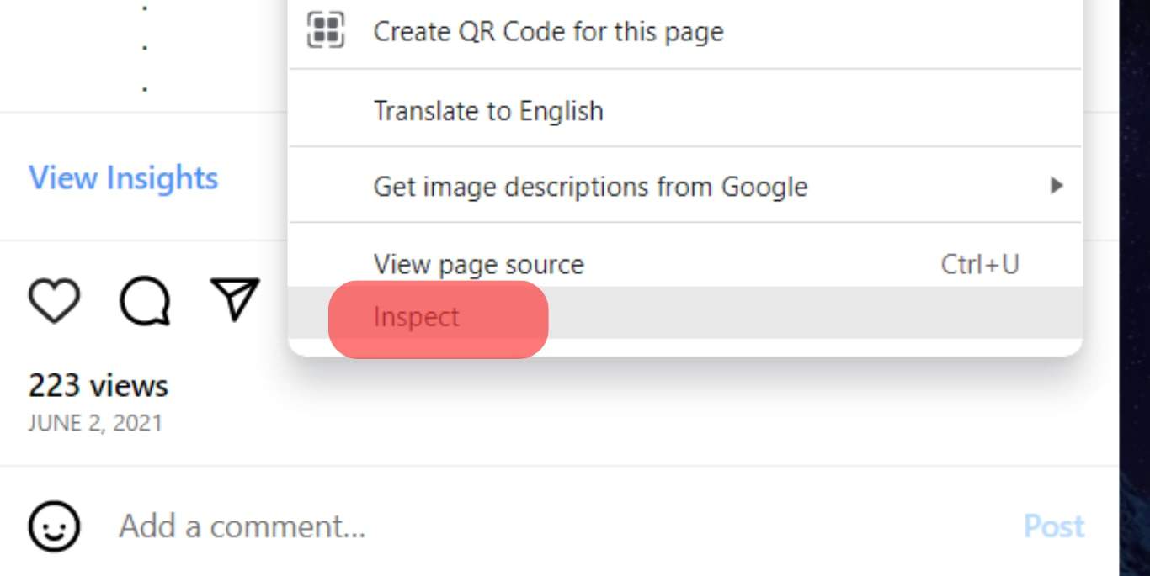Click the QR code icon in the menu

pyautogui.click(x=326, y=31)
